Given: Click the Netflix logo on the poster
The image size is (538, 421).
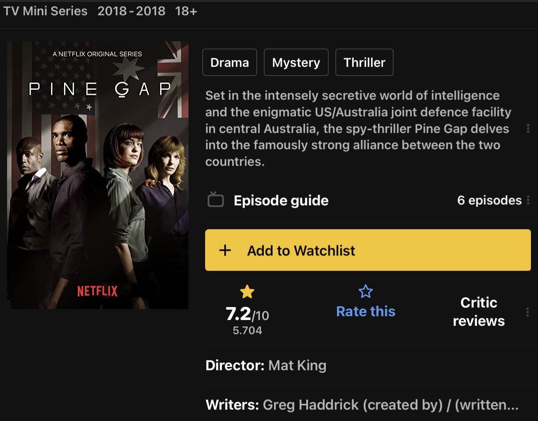Looking at the screenshot, I should pyautogui.click(x=97, y=291).
